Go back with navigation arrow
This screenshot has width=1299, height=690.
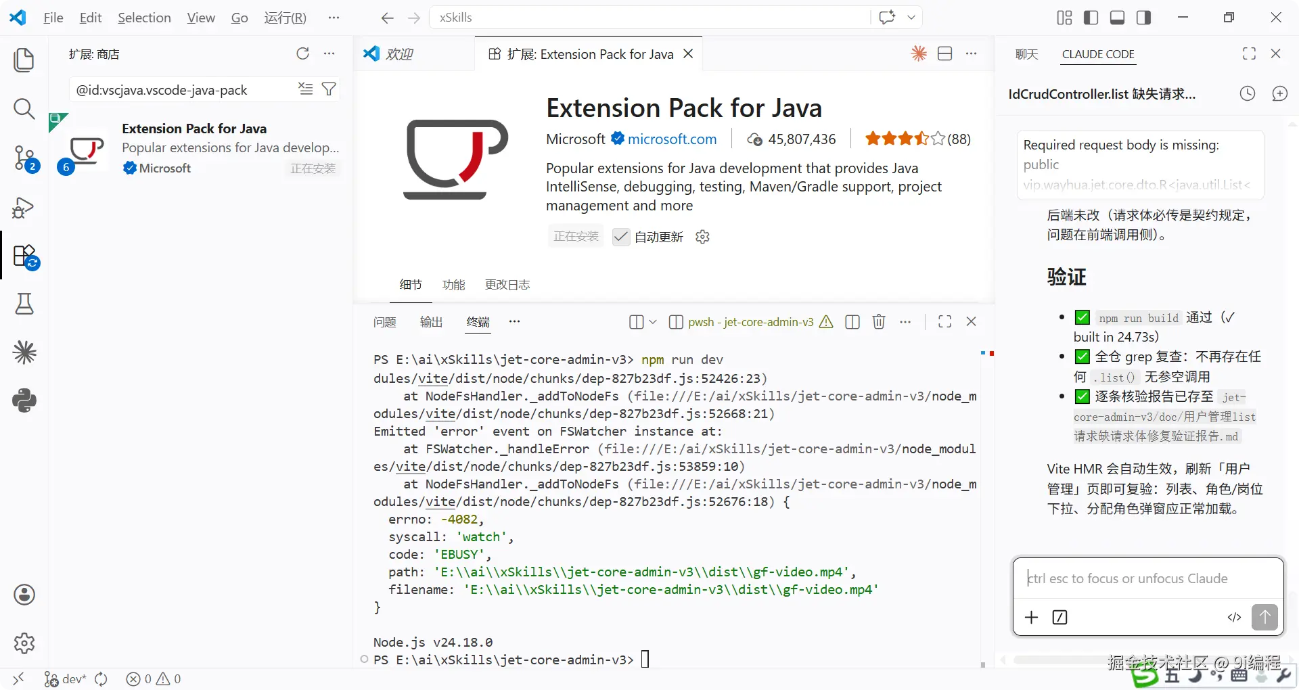click(x=387, y=18)
